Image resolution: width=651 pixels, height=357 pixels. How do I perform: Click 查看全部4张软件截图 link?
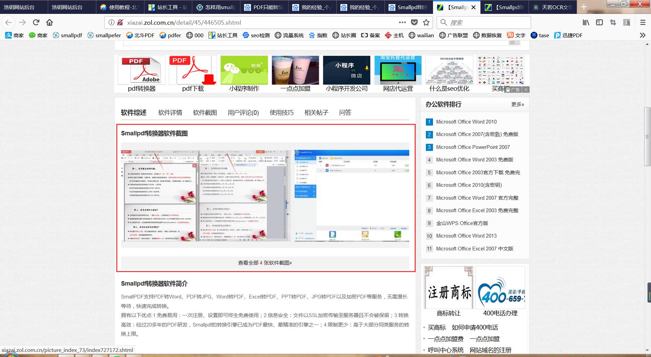[265, 263]
